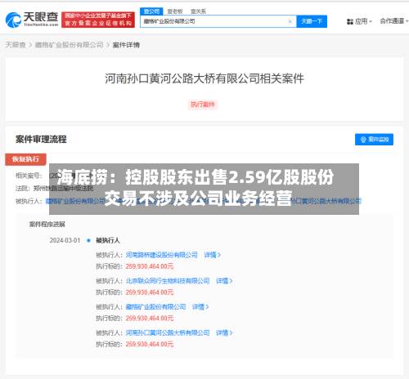The image size is (409, 379).
Task: Expand 详情 for 藏格矿业股份有限公司 in the list
Action: pos(200,307)
